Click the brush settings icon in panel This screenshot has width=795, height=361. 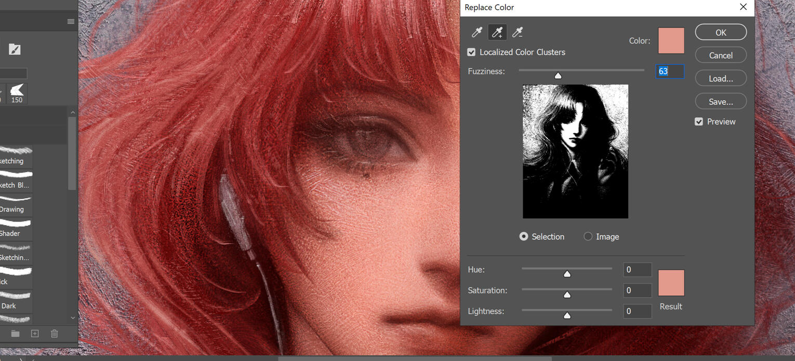(15, 49)
